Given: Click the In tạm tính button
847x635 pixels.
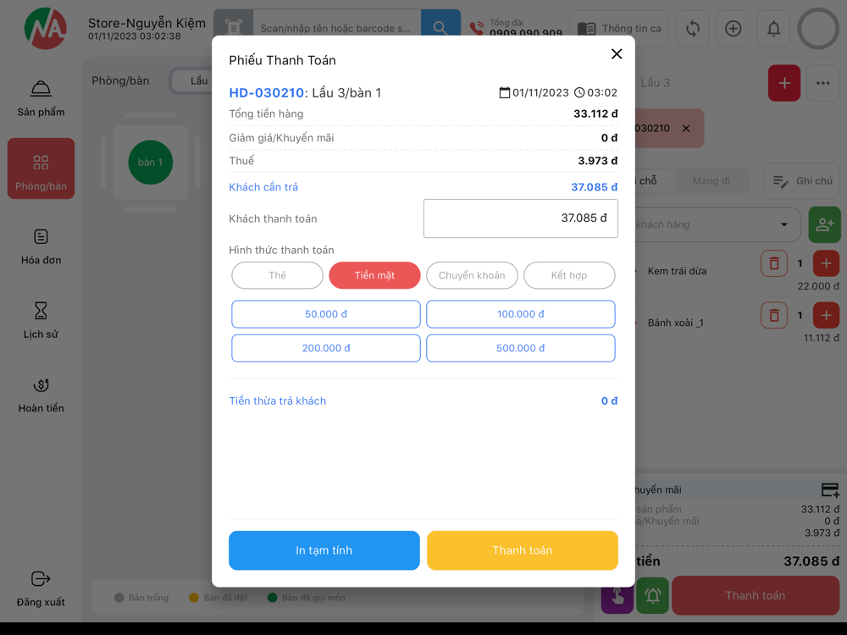Looking at the screenshot, I should pyautogui.click(x=324, y=550).
